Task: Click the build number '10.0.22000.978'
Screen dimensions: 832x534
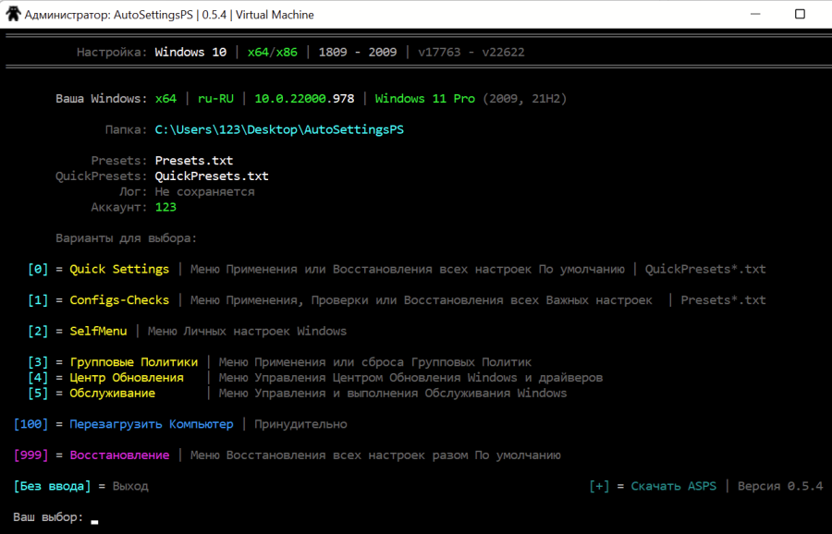Action: 304,99
